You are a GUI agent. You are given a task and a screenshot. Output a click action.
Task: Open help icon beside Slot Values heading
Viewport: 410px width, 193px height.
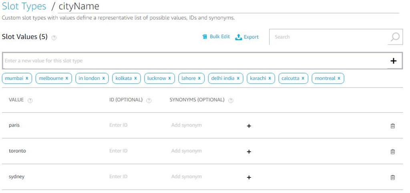pyautogui.click(x=54, y=38)
